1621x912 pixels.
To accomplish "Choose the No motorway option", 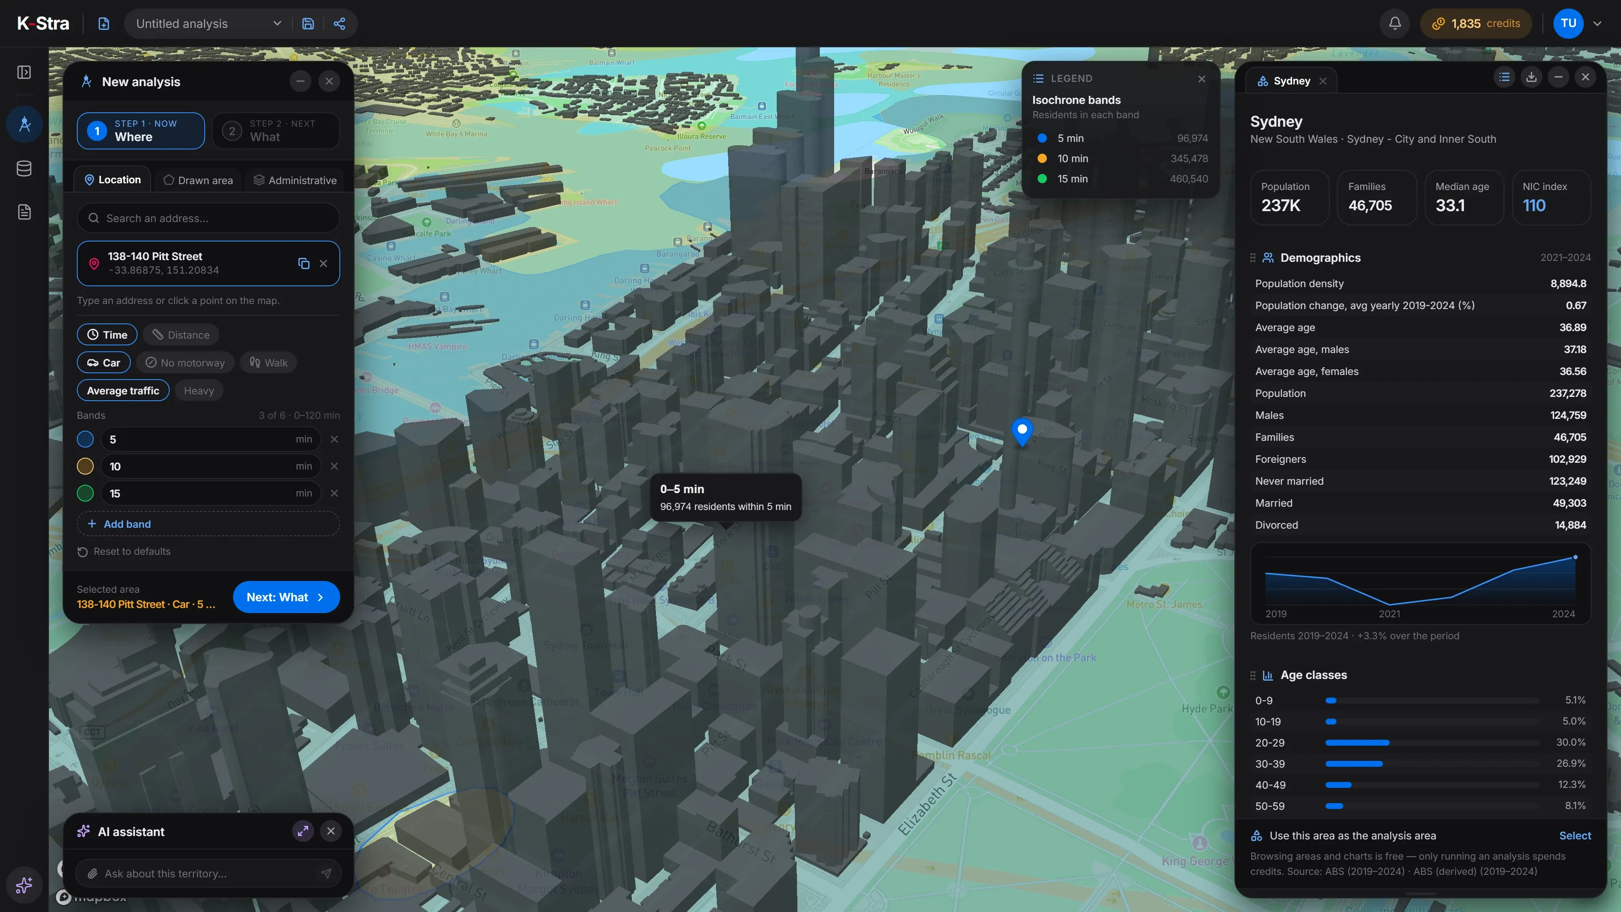I will pyautogui.click(x=185, y=363).
